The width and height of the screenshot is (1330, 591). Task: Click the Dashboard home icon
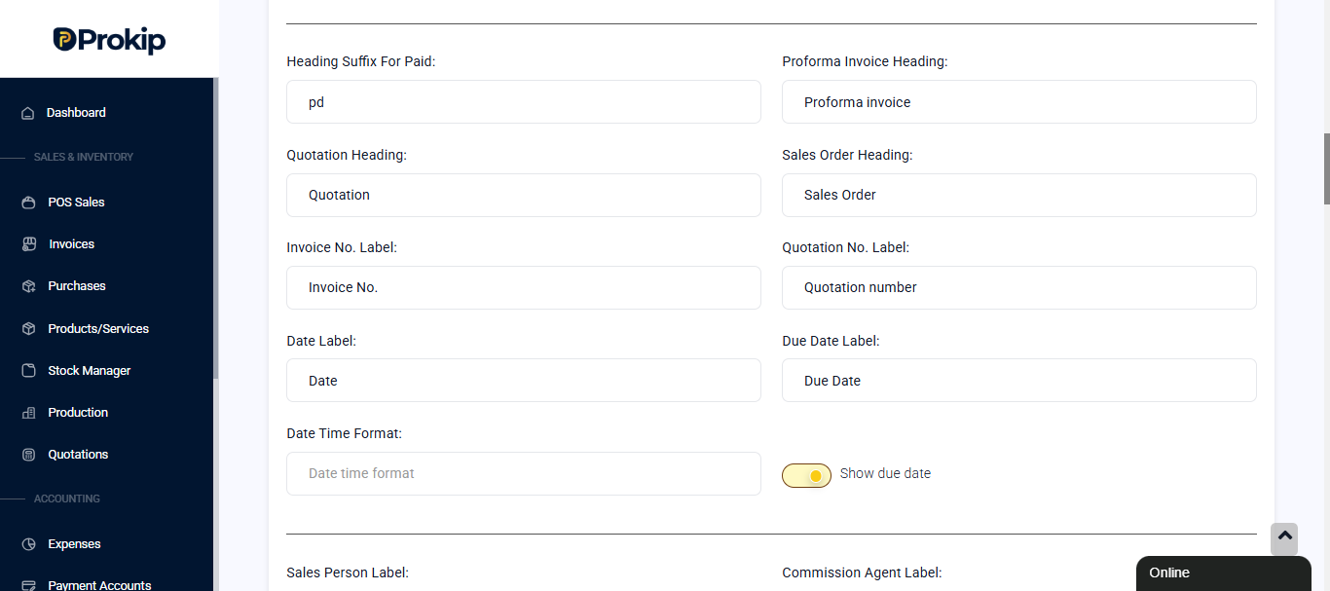(x=28, y=113)
